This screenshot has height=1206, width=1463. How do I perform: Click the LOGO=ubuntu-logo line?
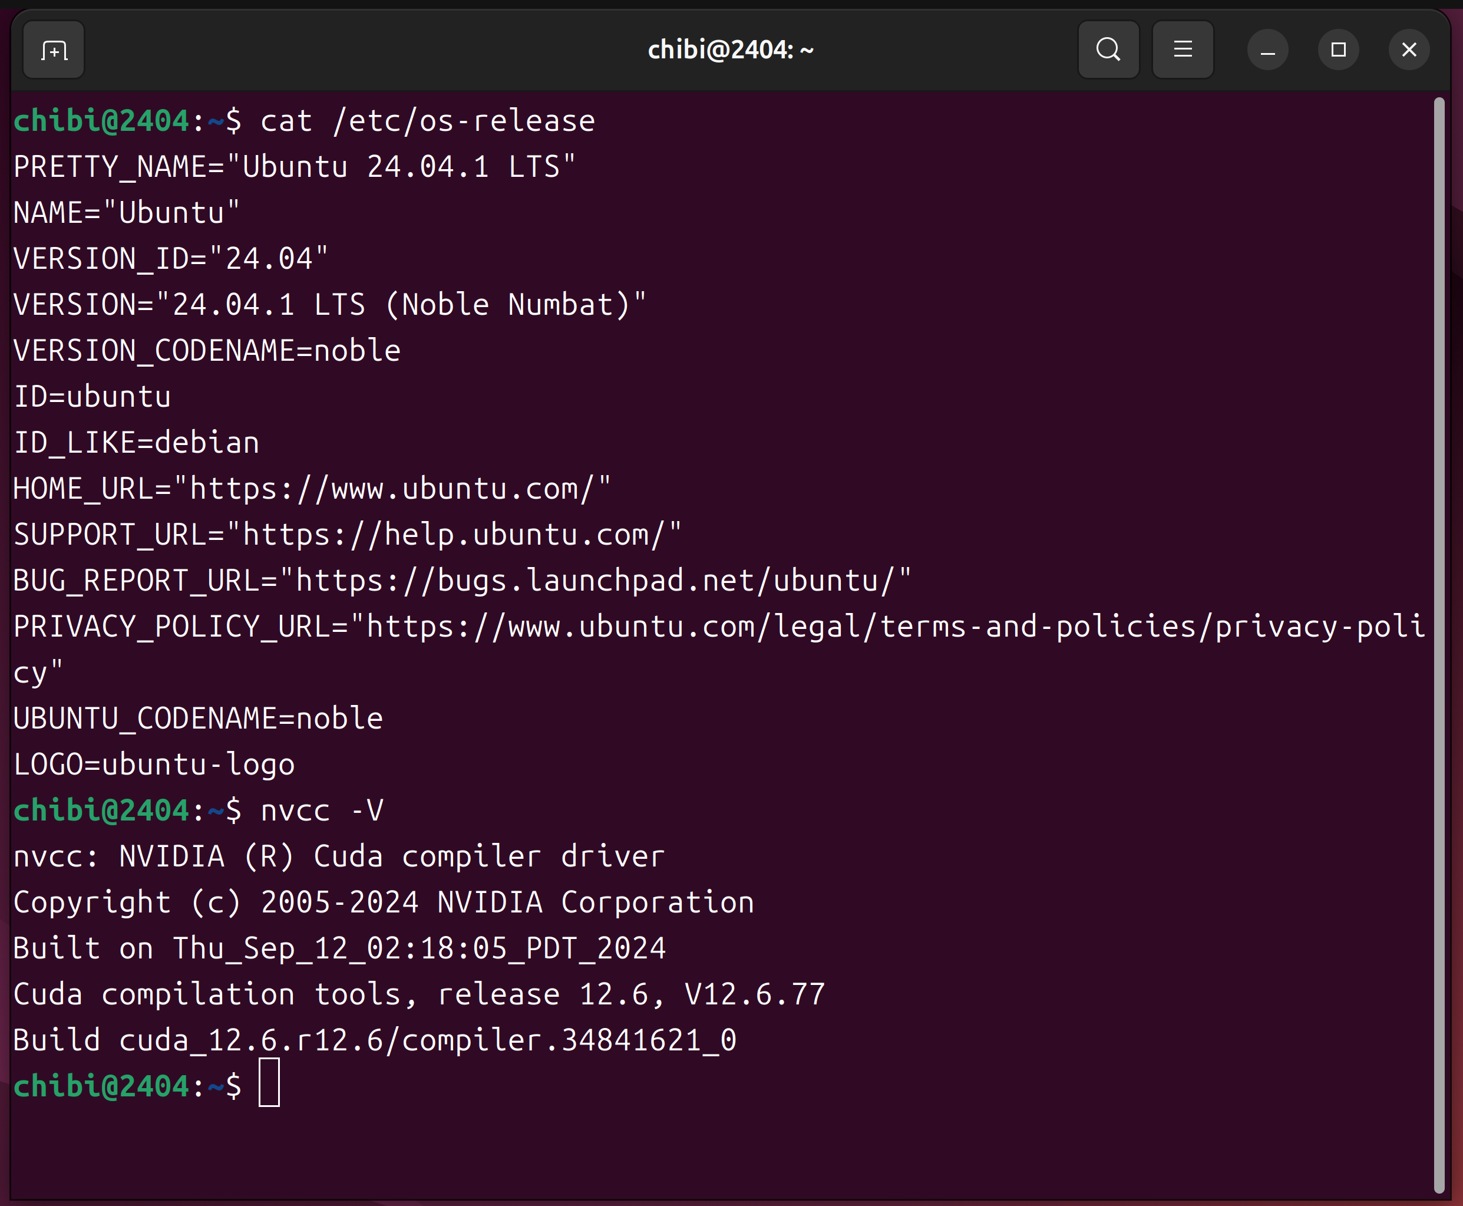click(x=154, y=765)
